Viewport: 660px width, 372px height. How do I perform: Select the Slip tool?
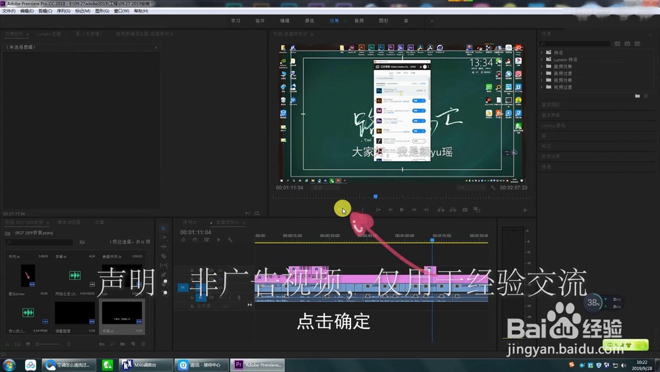tap(164, 265)
